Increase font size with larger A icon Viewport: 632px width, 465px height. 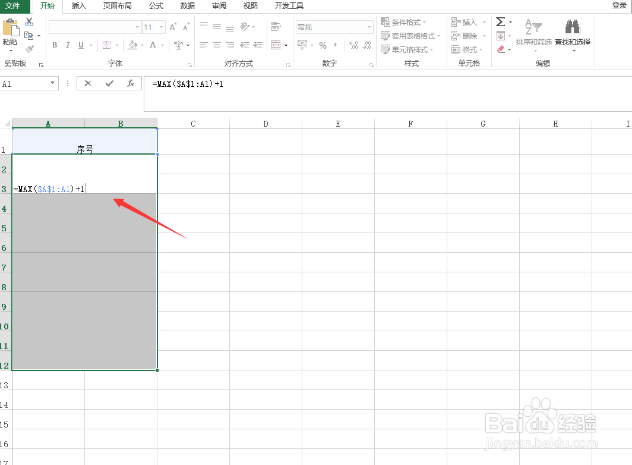pyautogui.click(x=173, y=27)
